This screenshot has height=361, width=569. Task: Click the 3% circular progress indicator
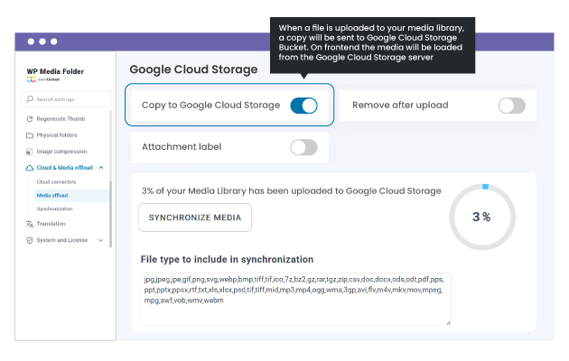pyautogui.click(x=481, y=217)
